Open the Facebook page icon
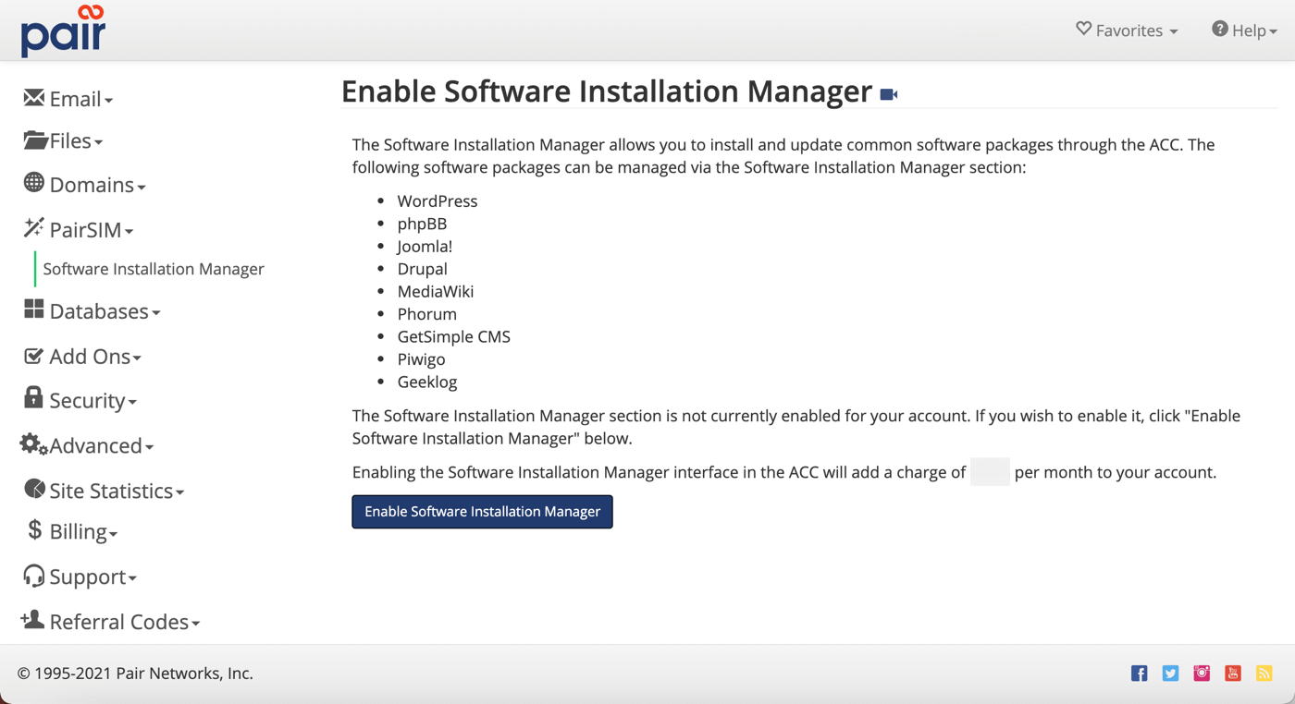This screenshot has height=704, width=1295. [x=1140, y=674]
